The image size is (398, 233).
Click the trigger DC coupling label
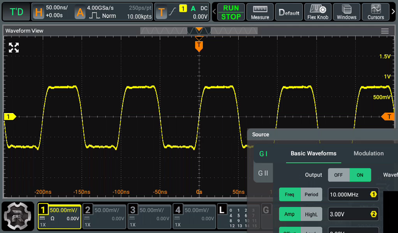click(204, 8)
